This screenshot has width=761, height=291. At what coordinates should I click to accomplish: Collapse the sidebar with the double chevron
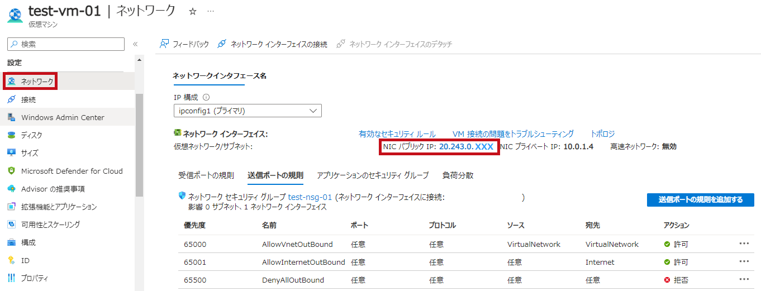point(135,44)
